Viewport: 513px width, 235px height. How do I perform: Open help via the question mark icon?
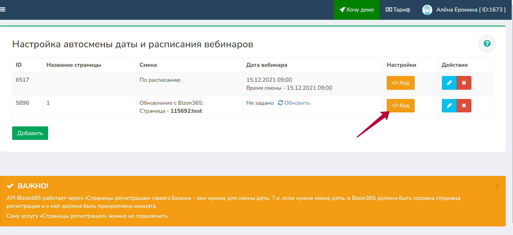[487, 43]
